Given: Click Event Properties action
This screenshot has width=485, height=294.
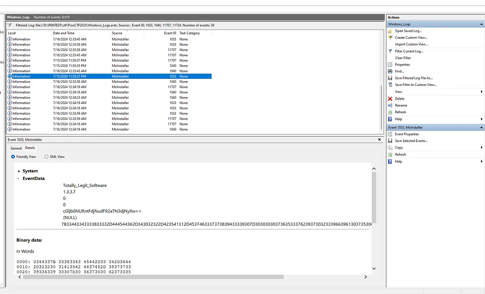Looking at the screenshot, I should point(407,134).
